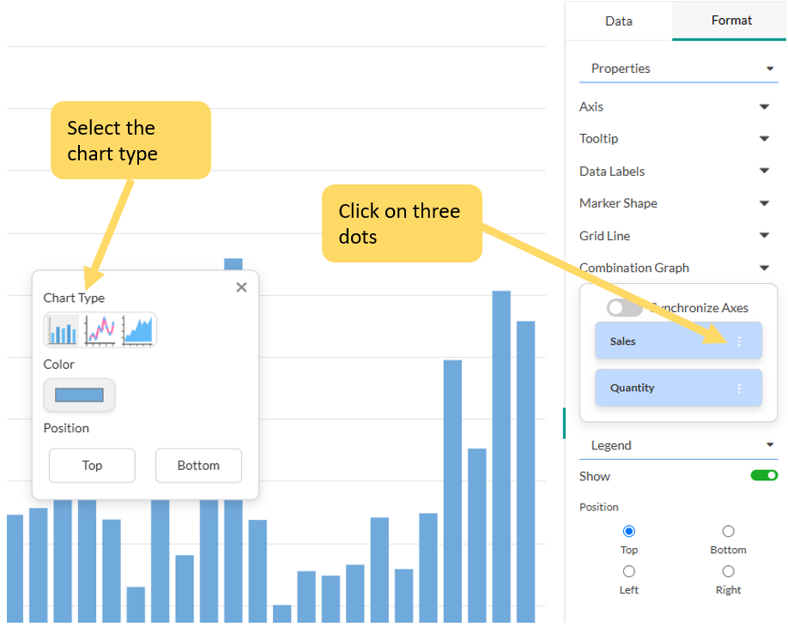Click three dots on Sales series
Viewport: 788px width, 627px height.
[x=739, y=341]
